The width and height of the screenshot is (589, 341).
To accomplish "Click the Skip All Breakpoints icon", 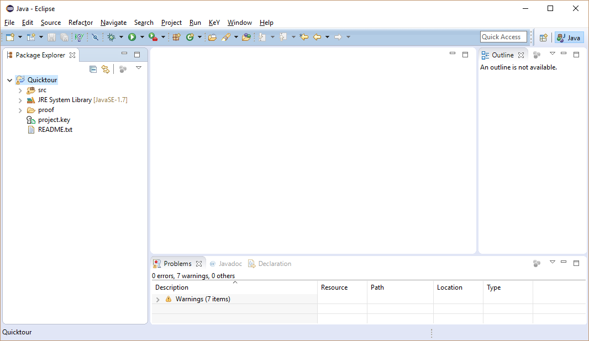I will click(x=96, y=37).
